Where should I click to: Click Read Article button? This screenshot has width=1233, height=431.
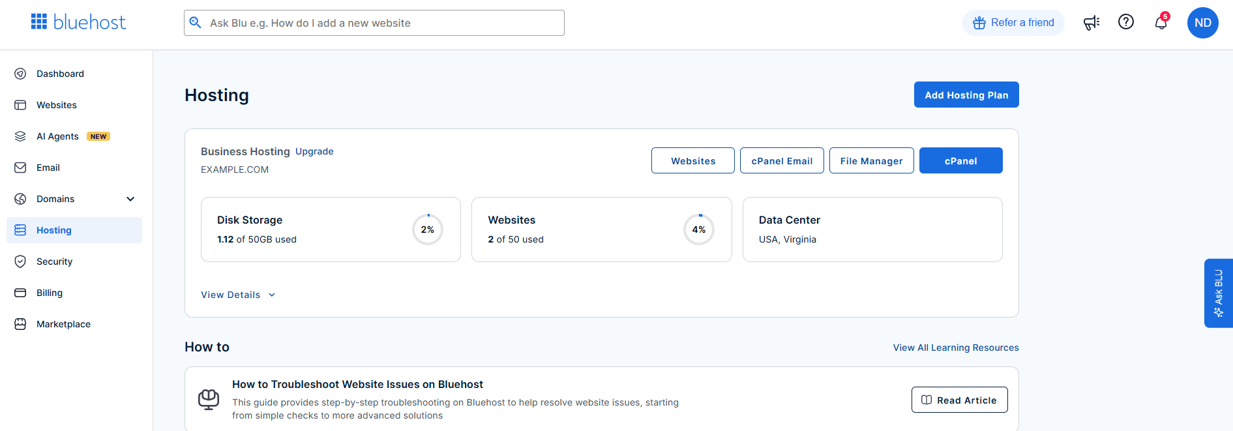[x=960, y=400]
